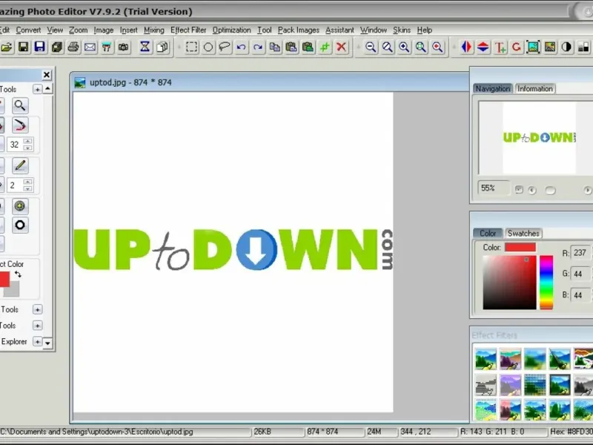
Task: Click the red rotate icon
Action: [517, 47]
